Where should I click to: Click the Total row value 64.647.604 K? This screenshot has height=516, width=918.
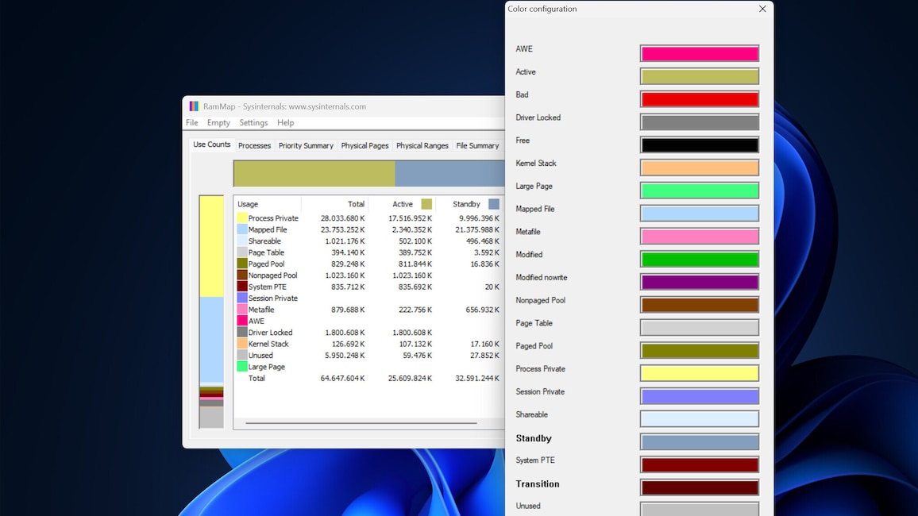(342, 379)
